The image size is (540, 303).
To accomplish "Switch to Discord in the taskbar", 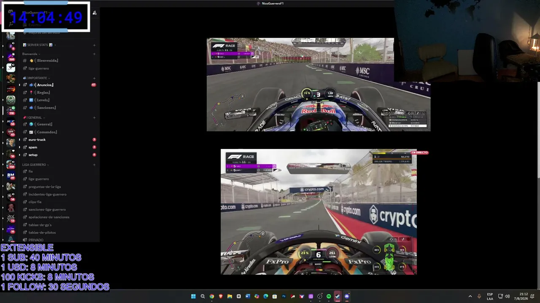I will (x=347, y=296).
